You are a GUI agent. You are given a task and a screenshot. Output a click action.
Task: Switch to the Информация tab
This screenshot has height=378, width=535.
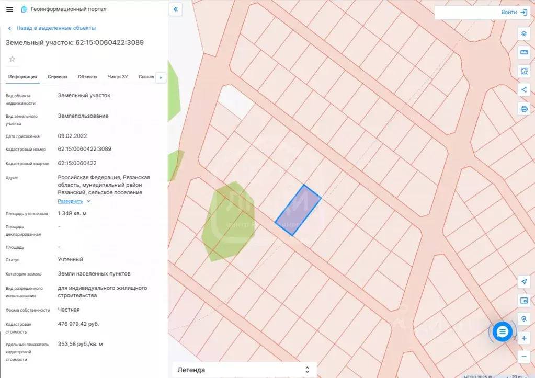[22, 77]
